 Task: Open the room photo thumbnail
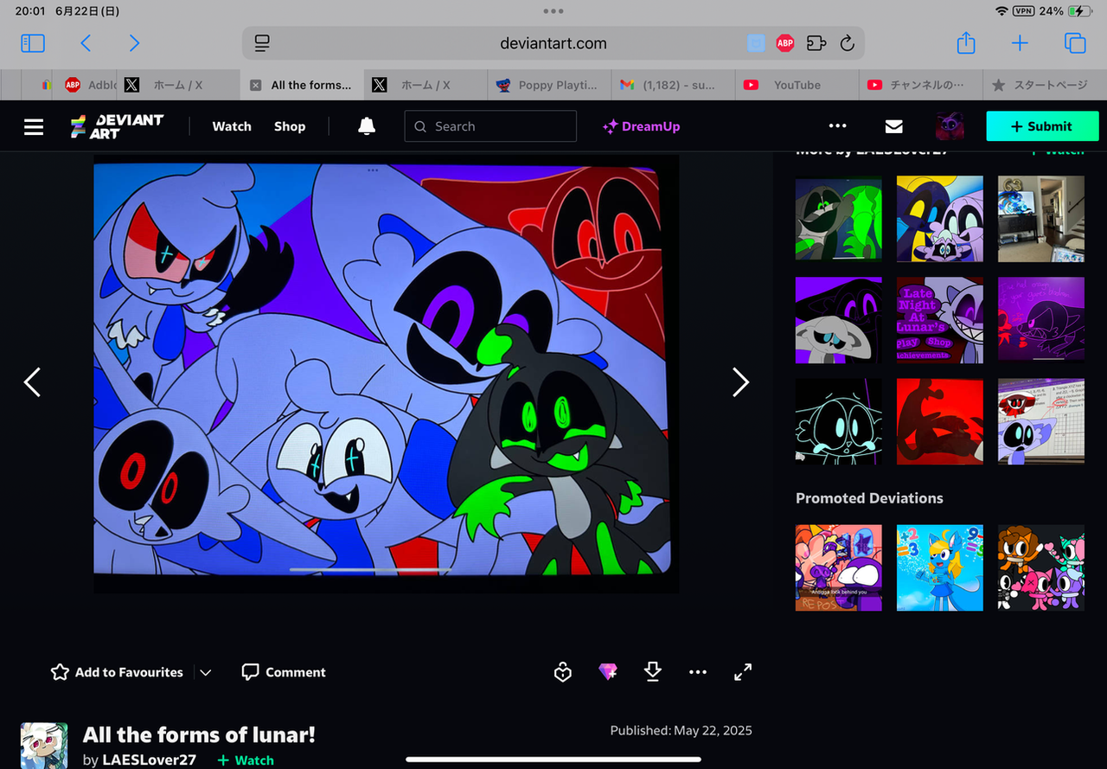(1041, 219)
